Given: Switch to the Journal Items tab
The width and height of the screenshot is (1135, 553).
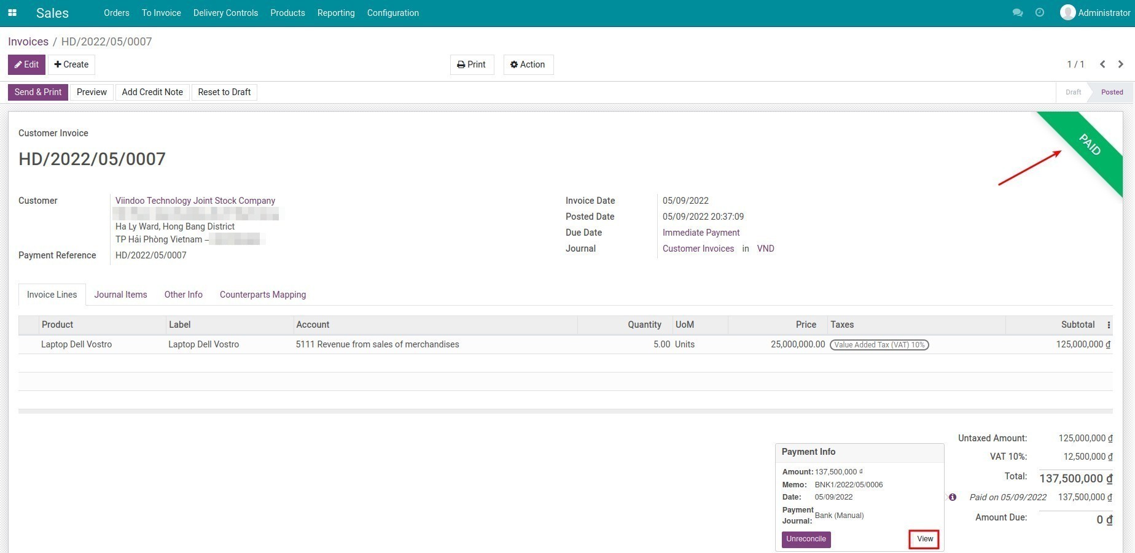Looking at the screenshot, I should 120,295.
